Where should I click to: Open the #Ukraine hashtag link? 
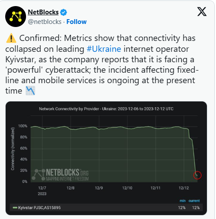click(104, 49)
